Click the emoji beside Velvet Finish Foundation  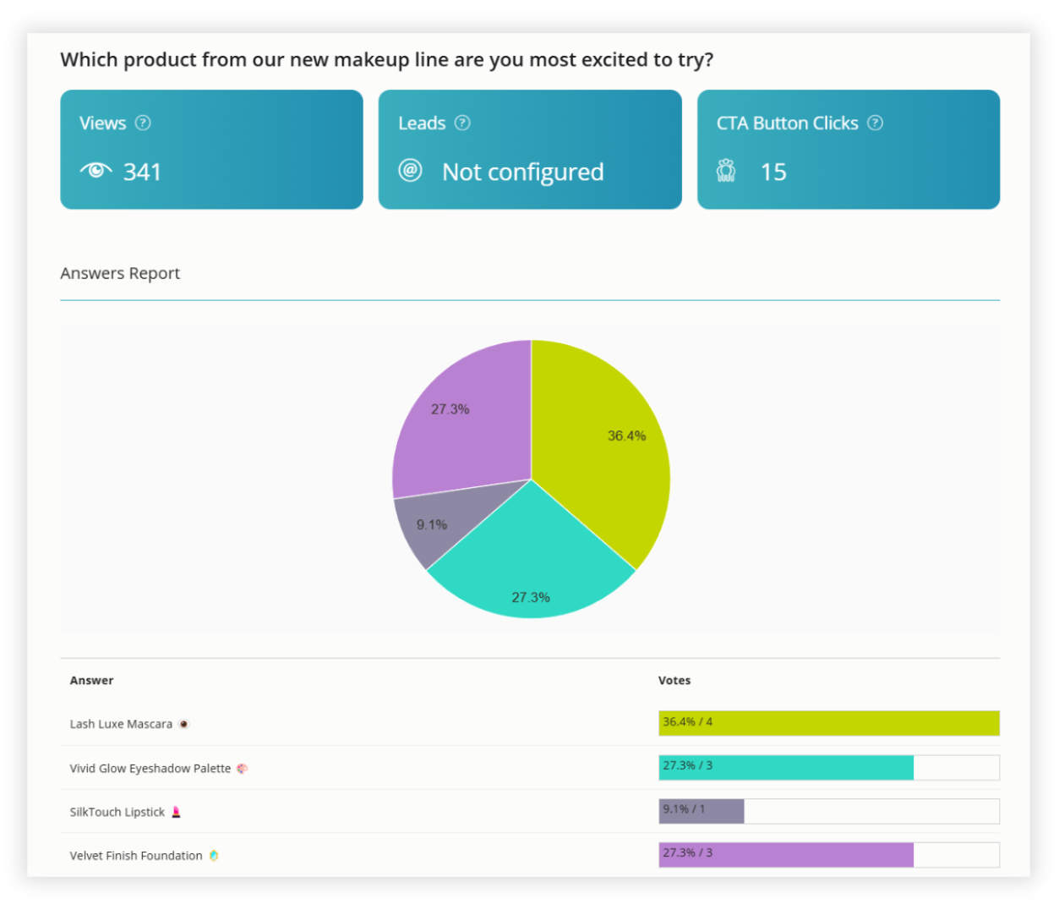click(213, 855)
